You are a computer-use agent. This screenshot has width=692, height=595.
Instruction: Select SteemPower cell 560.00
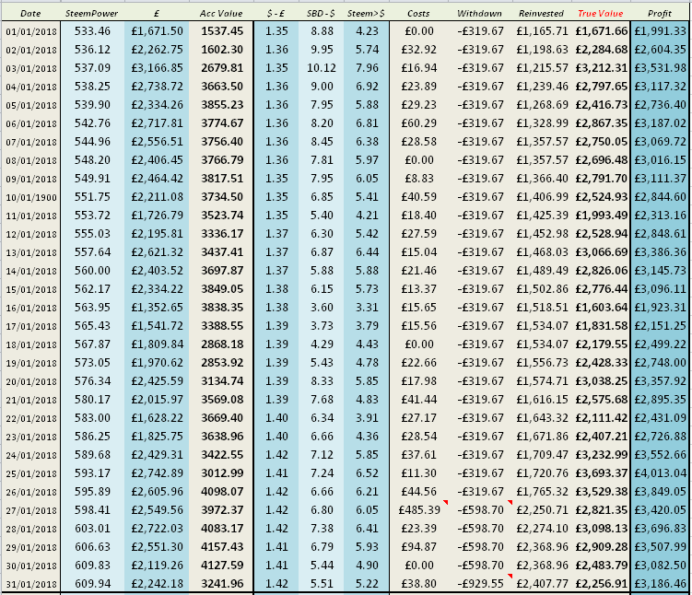(92, 271)
